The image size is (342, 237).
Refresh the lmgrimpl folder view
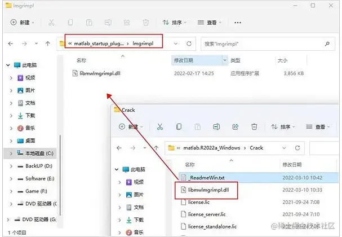189,43
